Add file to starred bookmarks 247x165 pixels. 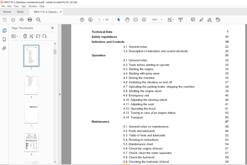(x=13, y=20)
